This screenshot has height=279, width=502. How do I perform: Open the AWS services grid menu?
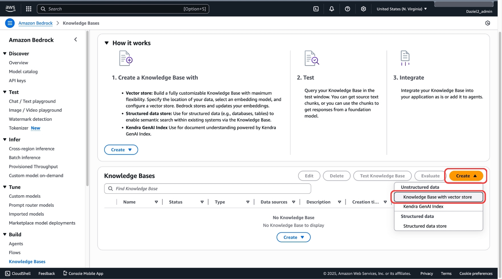point(28,9)
